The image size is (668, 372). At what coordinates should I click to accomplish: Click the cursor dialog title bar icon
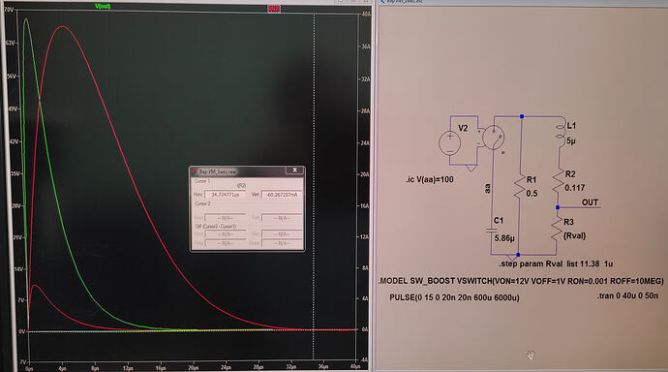click(195, 170)
